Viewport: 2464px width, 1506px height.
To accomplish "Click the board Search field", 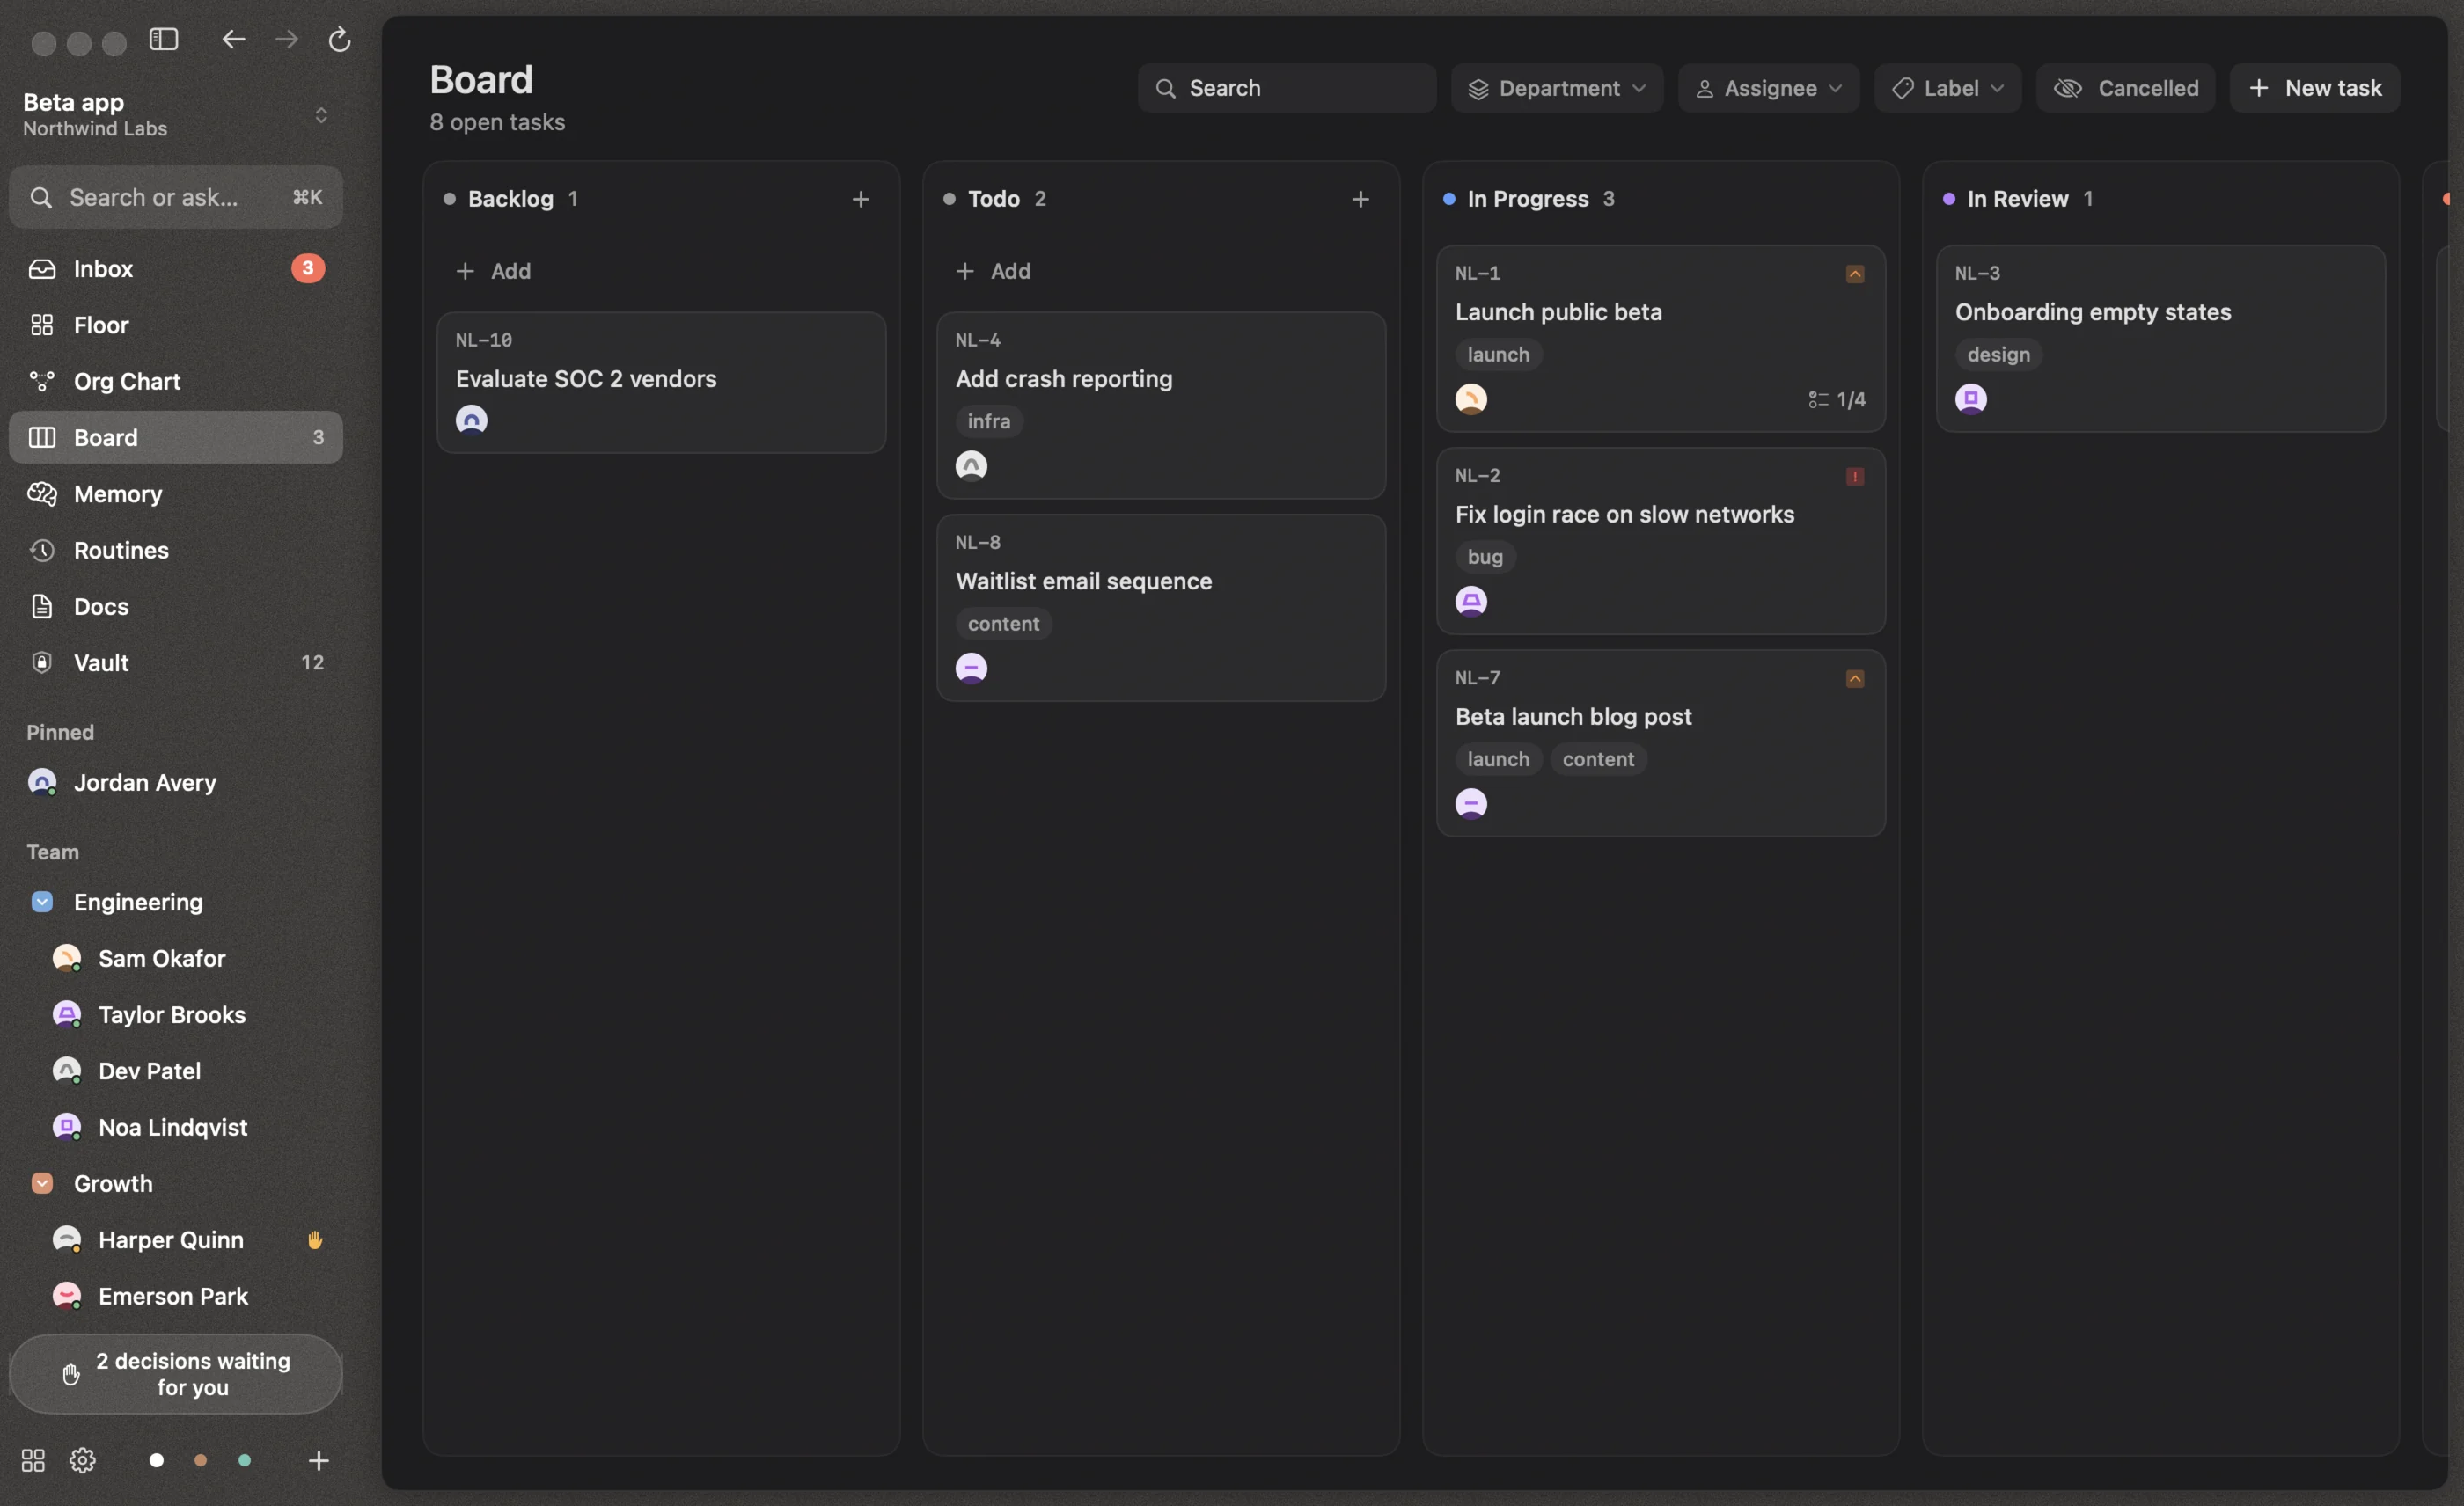I will click(x=1286, y=88).
